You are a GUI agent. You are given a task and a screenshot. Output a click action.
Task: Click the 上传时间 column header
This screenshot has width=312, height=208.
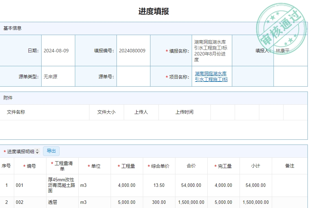tap(184, 112)
